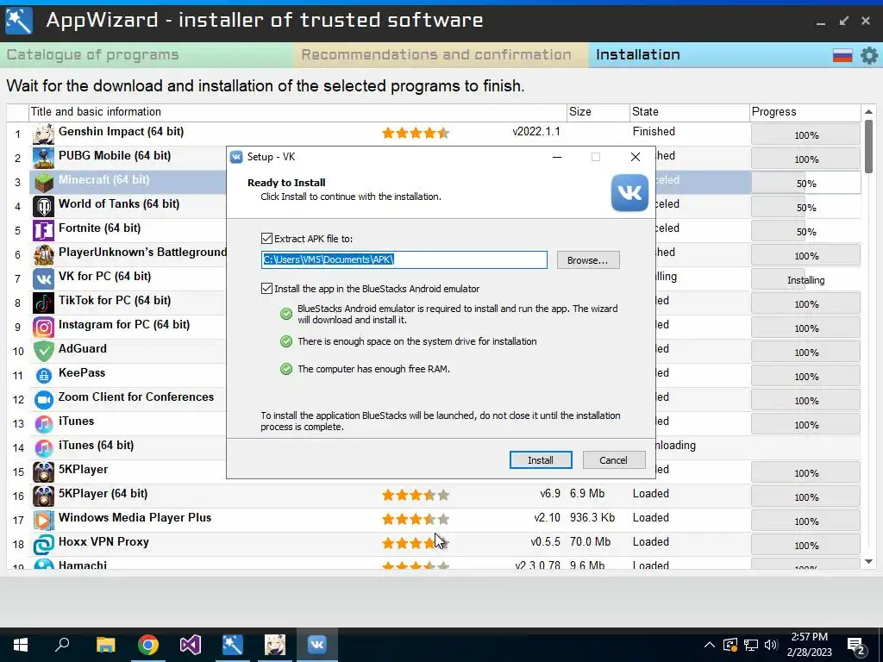Sort by the Size column header
883x662 pixels.
(x=598, y=112)
